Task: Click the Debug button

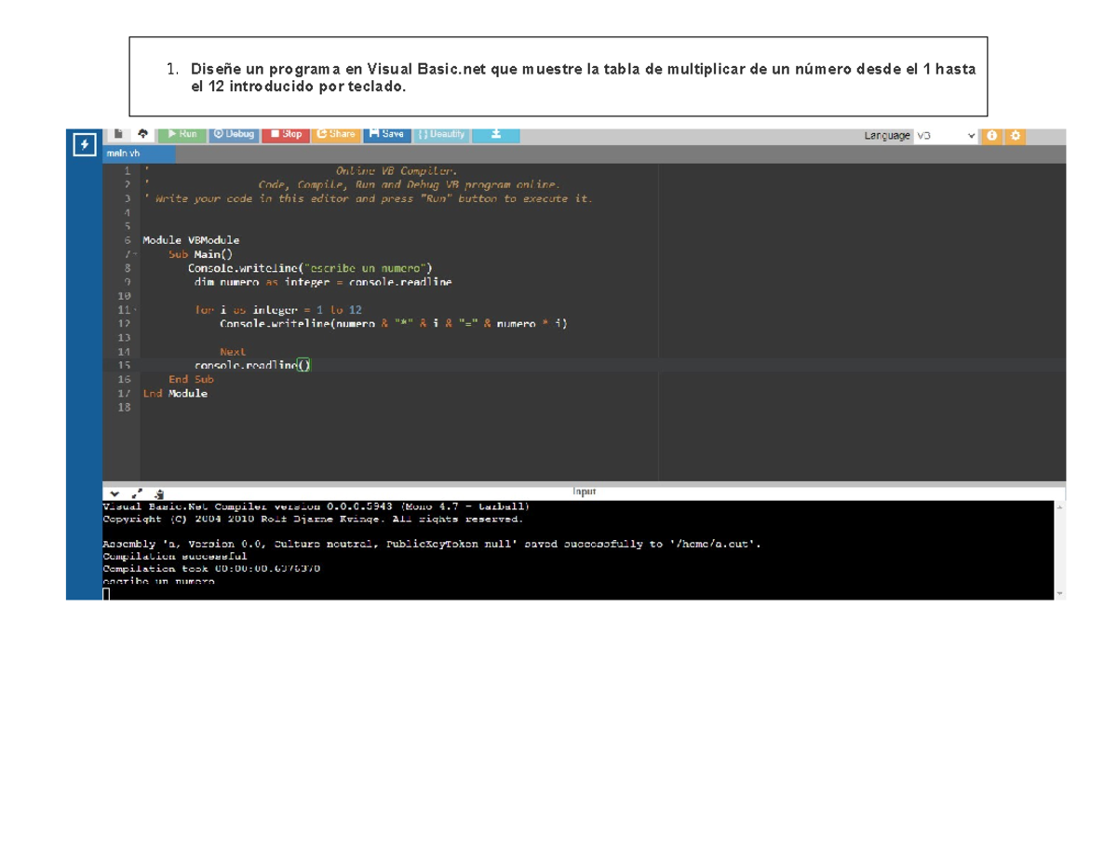Action: (235, 133)
